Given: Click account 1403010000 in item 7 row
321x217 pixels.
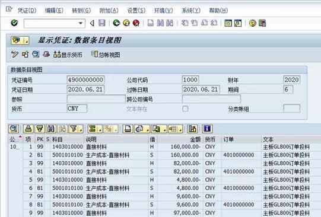Looking at the screenshot, I should (68, 196).
